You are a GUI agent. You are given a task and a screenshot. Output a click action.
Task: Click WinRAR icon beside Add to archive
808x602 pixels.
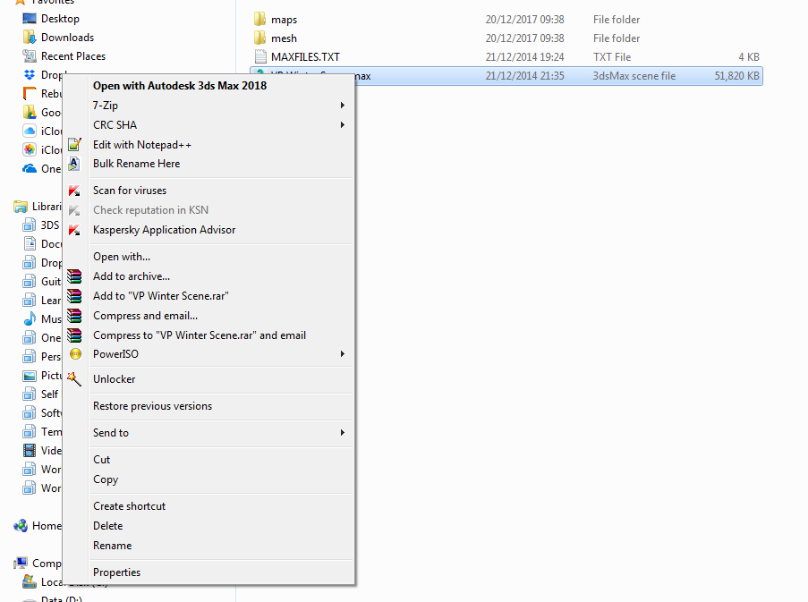point(75,276)
